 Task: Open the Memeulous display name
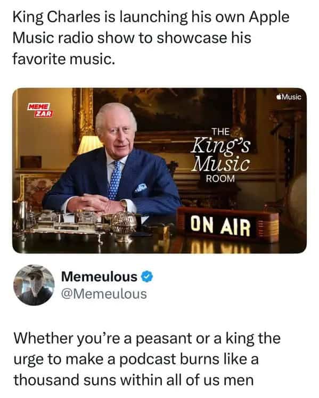pos(99,277)
